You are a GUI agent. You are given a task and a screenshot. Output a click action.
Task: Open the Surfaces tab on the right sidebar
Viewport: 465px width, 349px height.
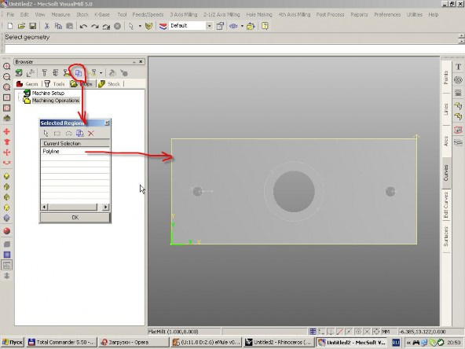(x=446, y=237)
